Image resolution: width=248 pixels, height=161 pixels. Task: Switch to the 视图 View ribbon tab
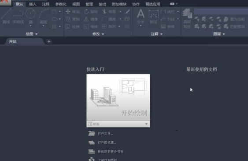[76, 4]
